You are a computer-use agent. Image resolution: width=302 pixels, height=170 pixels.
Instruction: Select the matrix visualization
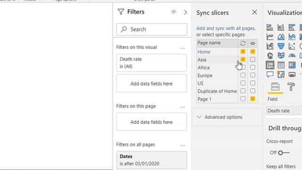coord(292,65)
